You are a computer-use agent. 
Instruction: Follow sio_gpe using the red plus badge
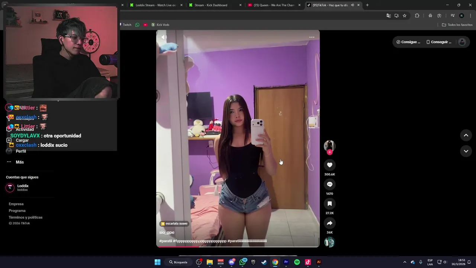(x=329, y=152)
